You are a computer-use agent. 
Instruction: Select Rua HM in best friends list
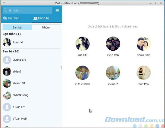(18, 42)
